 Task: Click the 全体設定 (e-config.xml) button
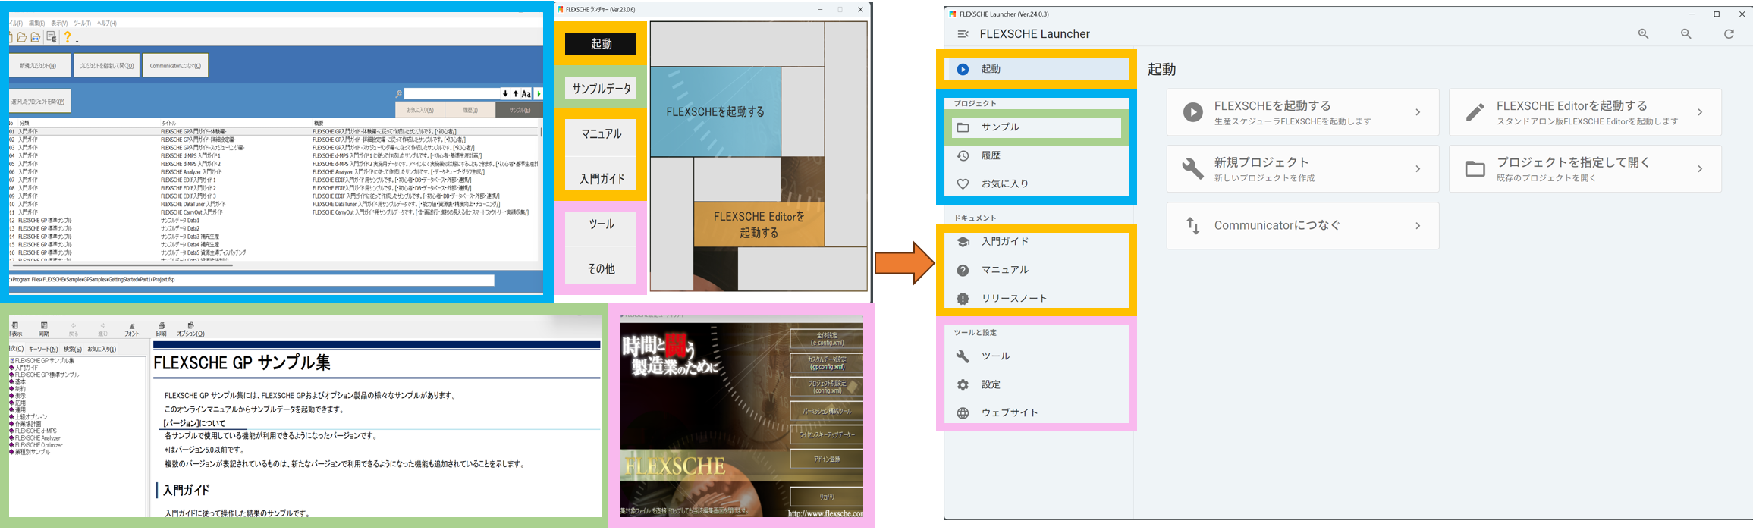click(x=826, y=339)
